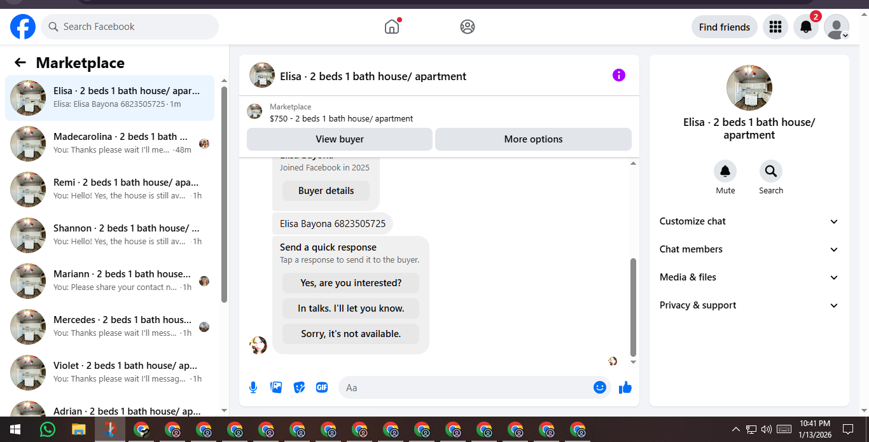Screen dimensions: 869x442
Task: Click the Find friends button
Action: (724, 27)
